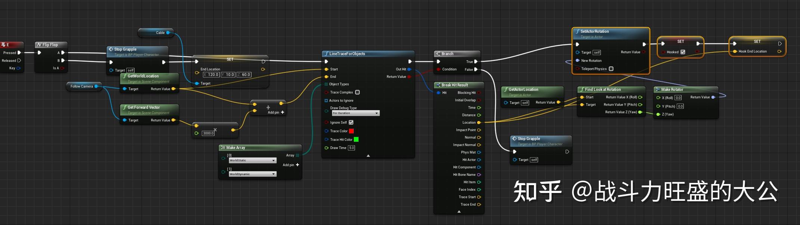The image size is (800, 225).
Task: Click the Pressed execution pin on E key node
Action: (x=19, y=53)
